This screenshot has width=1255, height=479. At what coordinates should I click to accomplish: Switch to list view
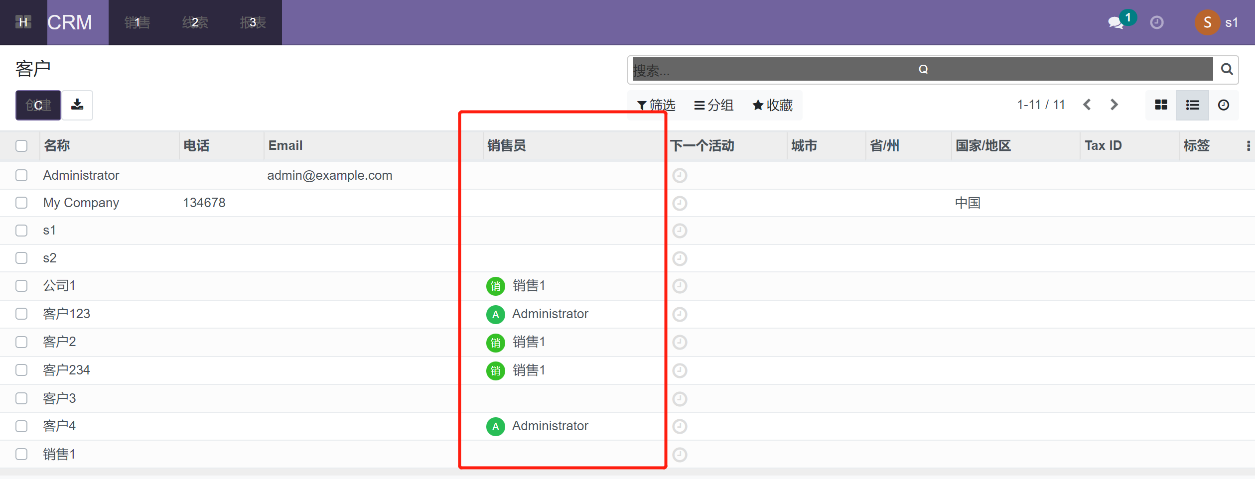1192,105
